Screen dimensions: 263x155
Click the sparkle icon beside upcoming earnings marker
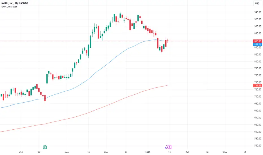[166, 147]
